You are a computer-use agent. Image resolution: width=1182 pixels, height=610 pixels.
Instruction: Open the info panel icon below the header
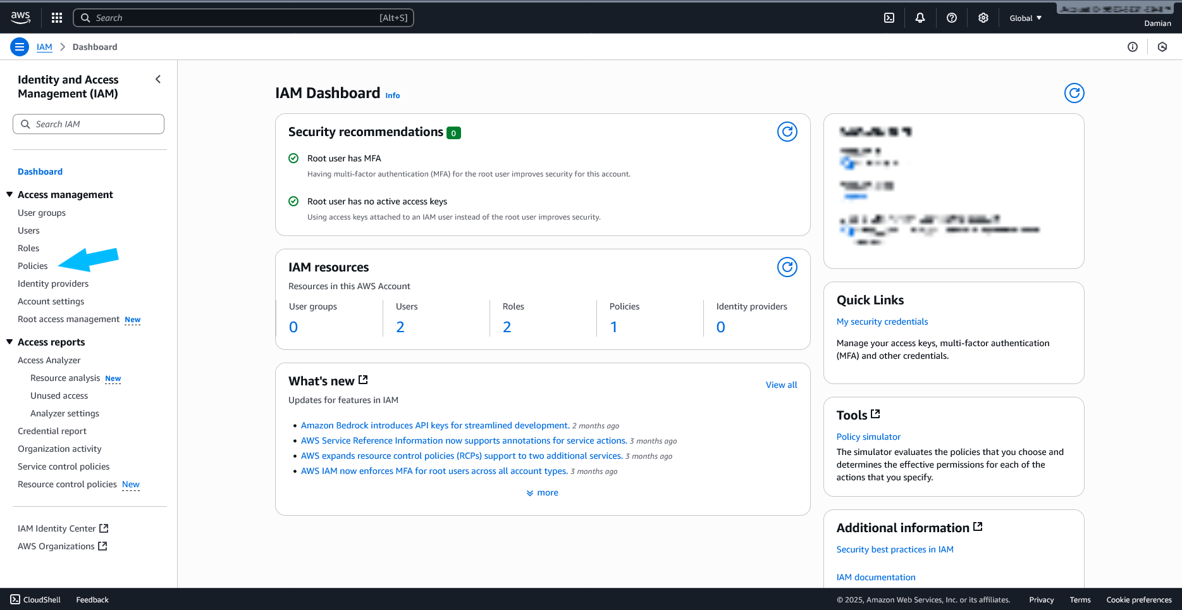[x=1133, y=47]
